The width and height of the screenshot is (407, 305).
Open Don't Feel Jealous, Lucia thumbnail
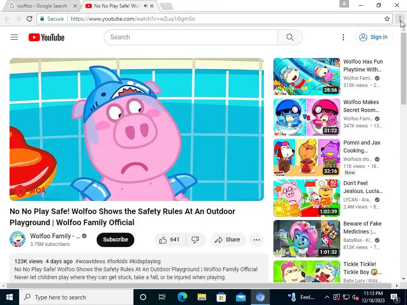coord(306,198)
